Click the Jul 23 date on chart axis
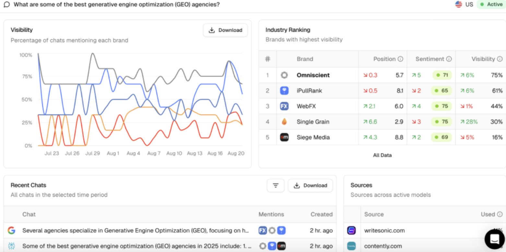506x252 pixels. (x=52, y=153)
